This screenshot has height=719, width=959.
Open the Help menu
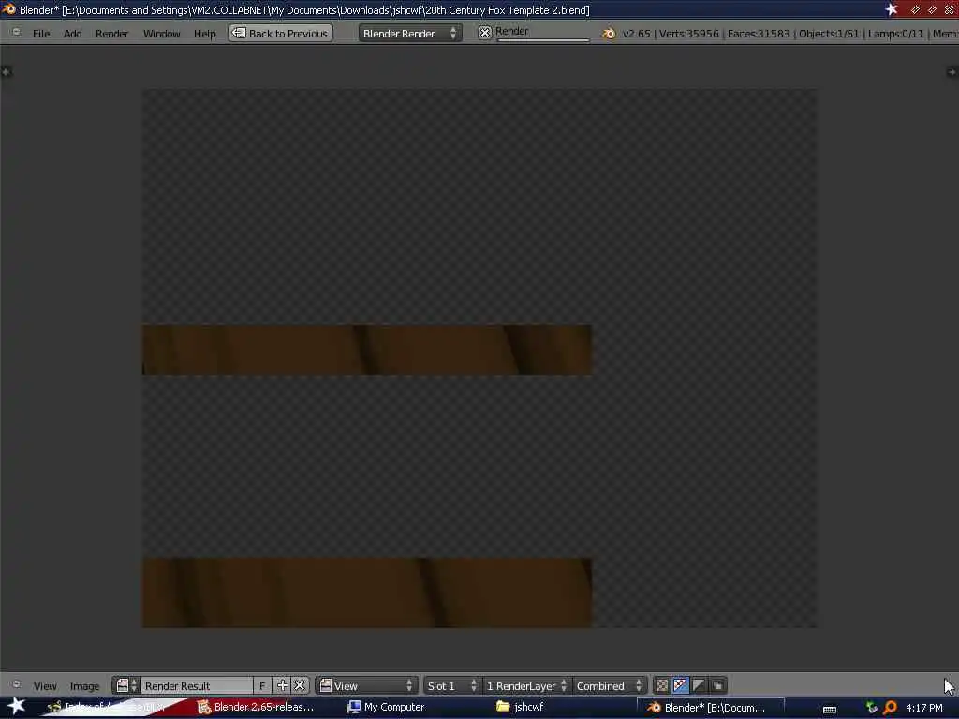(x=205, y=34)
